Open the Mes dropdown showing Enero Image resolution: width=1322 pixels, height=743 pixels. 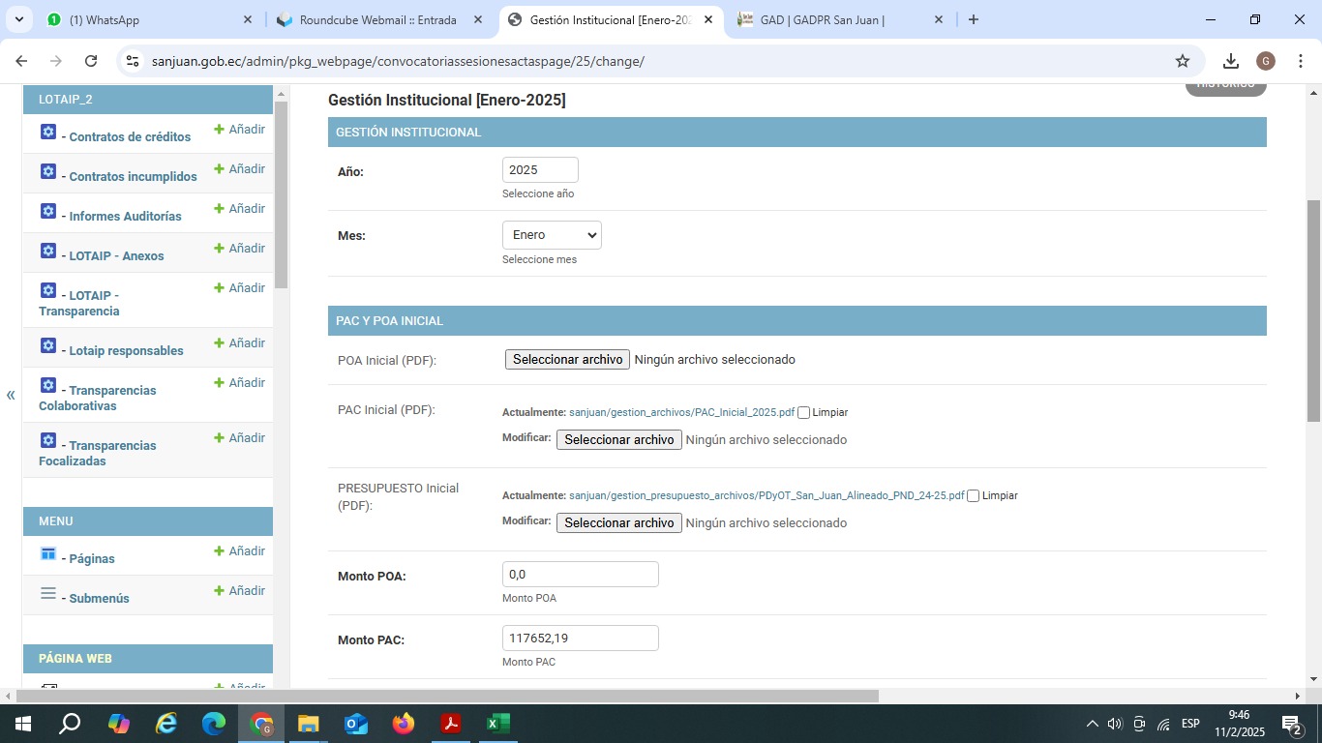click(x=552, y=235)
